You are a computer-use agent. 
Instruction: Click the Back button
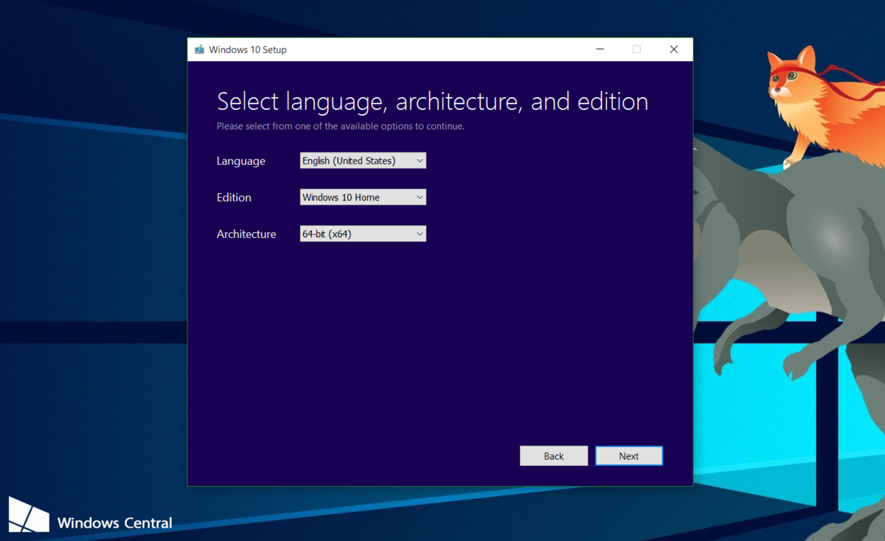click(x=554, y=456)
